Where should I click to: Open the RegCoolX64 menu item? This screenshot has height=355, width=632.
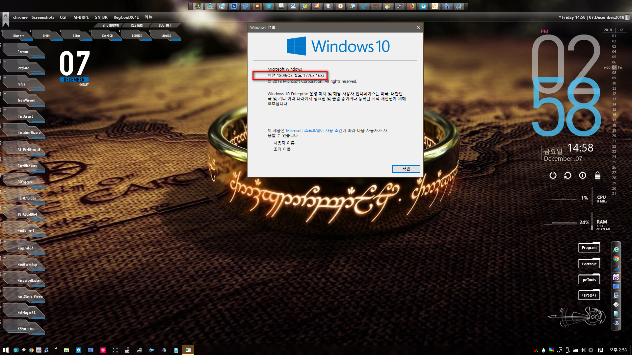126,17
